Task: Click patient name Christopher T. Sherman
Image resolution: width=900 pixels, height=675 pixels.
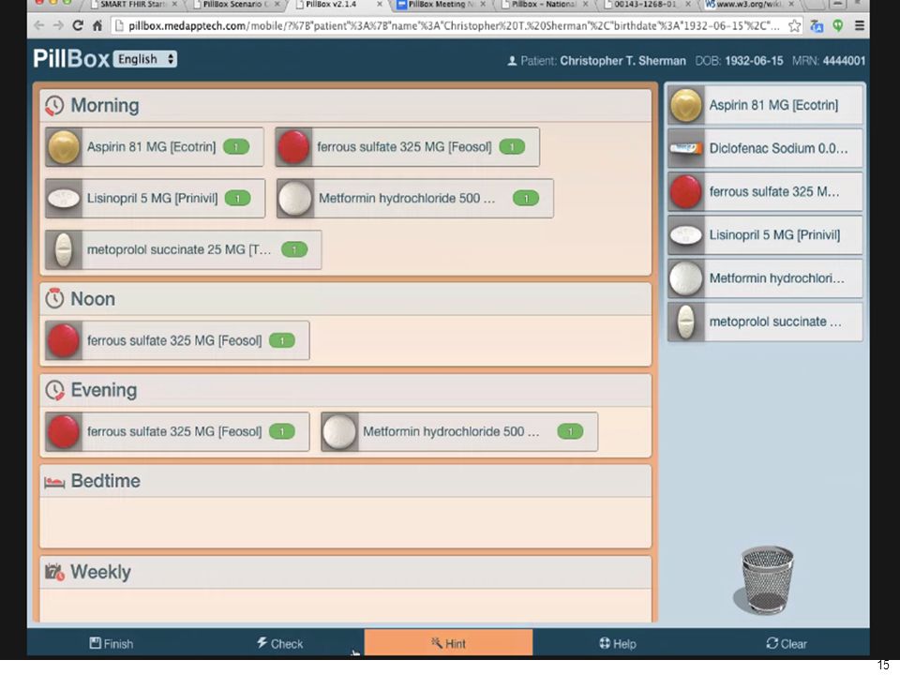Action: (x=622, y=61)
